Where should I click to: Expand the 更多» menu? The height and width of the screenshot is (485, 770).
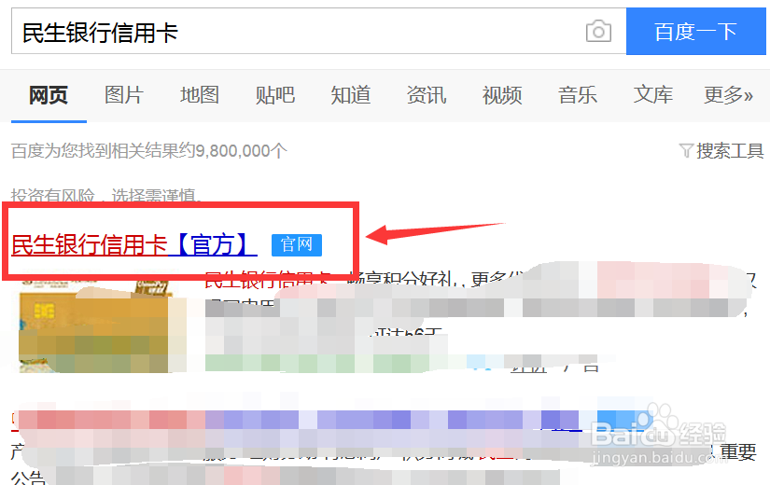[x=728, y=95]
